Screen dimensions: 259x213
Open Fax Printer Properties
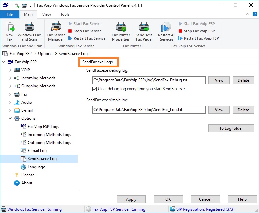click(121, 31)
